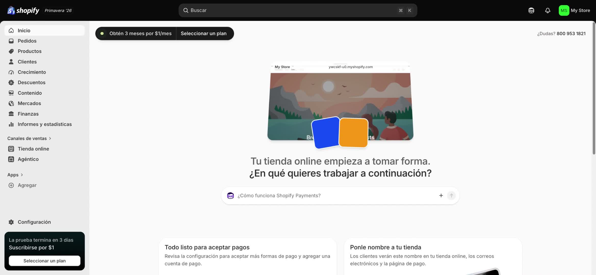Open Tienda online sales channel
This screenshot has height=275, width=596.
[x=45, y=149]
